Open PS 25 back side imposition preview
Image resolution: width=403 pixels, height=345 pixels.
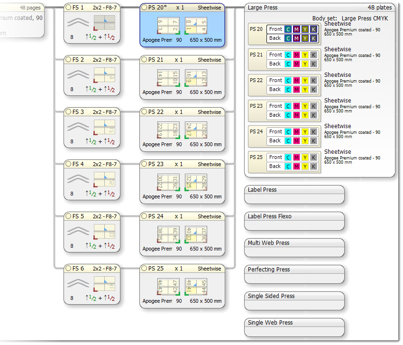coord(196,287)
